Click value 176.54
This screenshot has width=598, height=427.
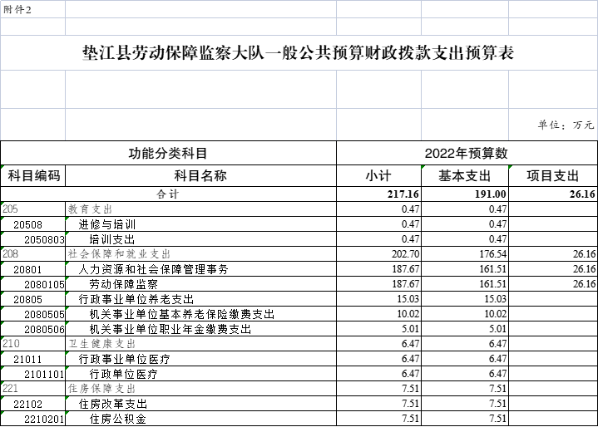[x=465, y=253]
